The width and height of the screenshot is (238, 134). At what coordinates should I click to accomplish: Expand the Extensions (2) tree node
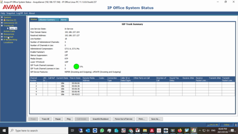[2, 23]
